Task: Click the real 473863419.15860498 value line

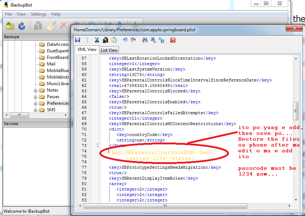Action: coord(148,85)
